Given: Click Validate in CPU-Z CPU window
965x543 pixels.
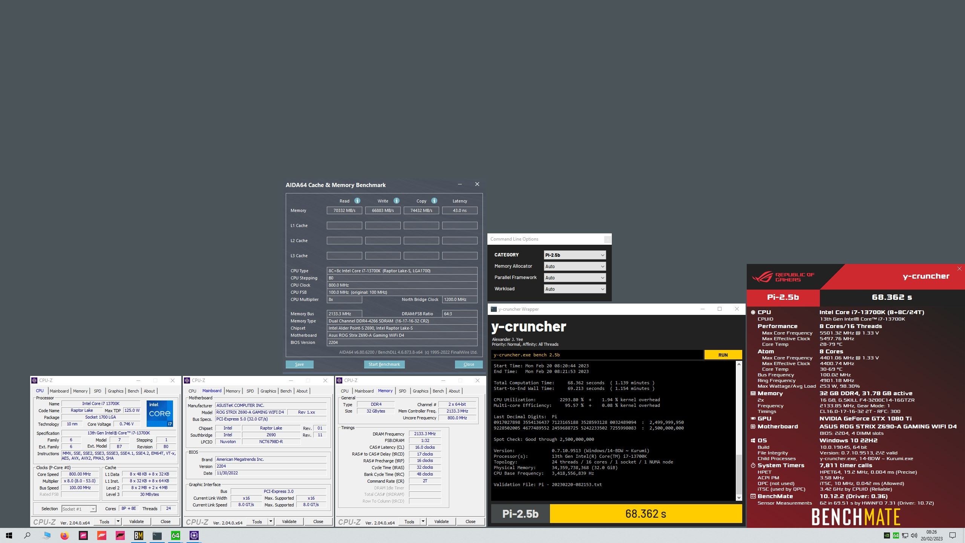Looking at the screenshot, I should click(136, 522).
